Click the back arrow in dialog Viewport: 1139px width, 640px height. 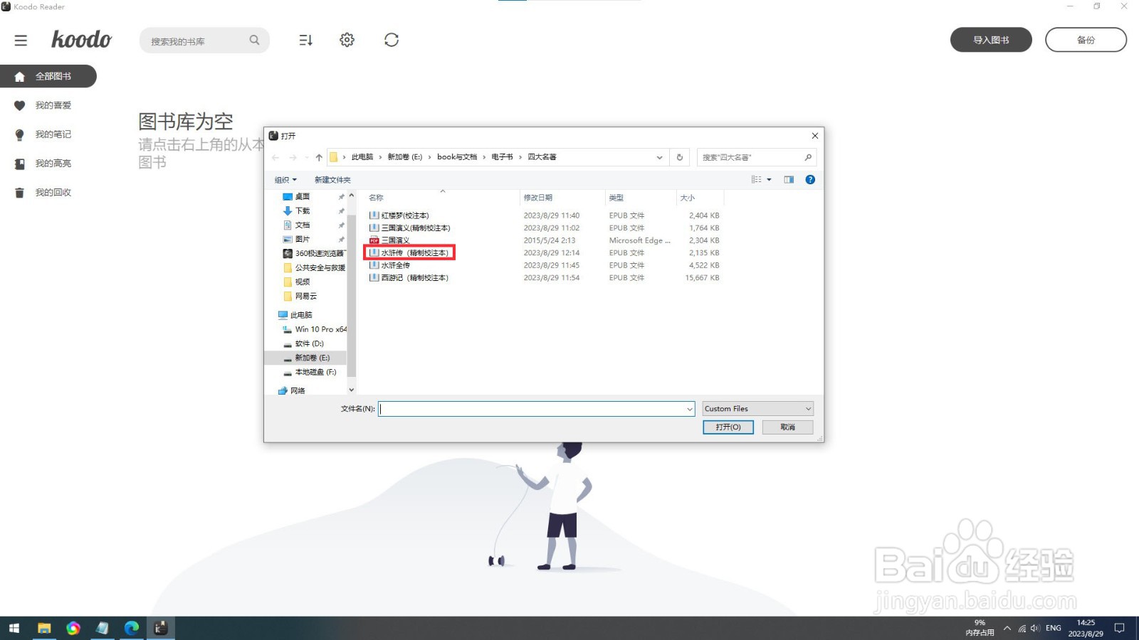[275, 157]
